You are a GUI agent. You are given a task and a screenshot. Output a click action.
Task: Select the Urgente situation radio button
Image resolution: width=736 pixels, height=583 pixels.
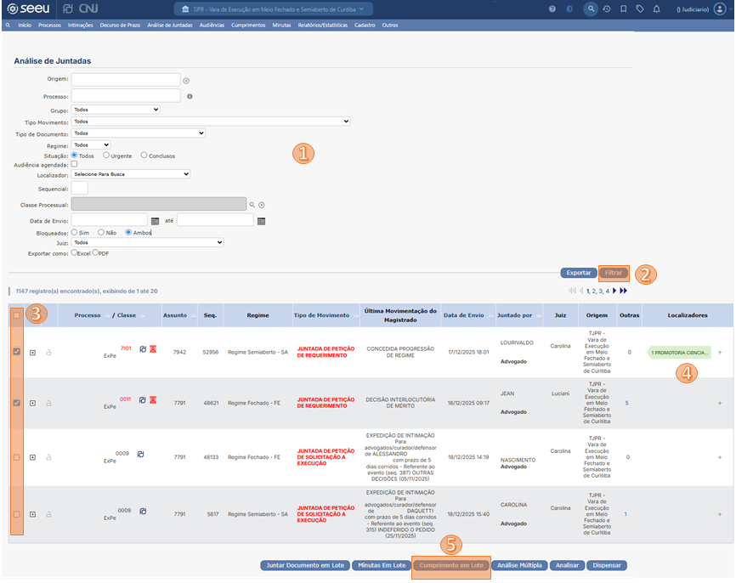click(106, 155)
